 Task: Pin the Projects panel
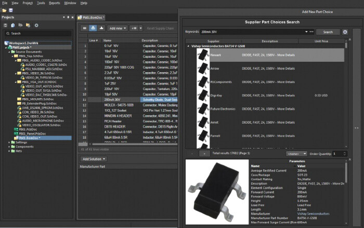coord(68,17)
